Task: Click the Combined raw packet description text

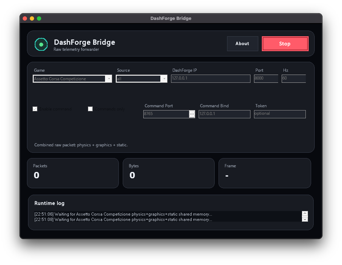Action: 81,145
